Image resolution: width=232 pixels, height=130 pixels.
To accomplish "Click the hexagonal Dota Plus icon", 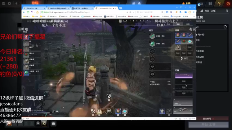I will (x=219, y=3).
